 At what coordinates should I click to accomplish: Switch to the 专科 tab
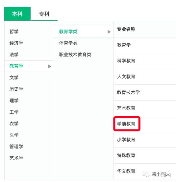[x=44, y=14]
